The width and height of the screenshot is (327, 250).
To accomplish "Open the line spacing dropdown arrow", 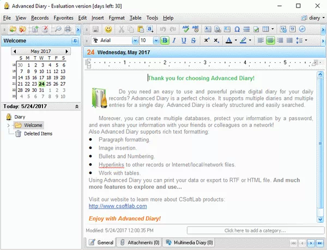I will (306, 40).
